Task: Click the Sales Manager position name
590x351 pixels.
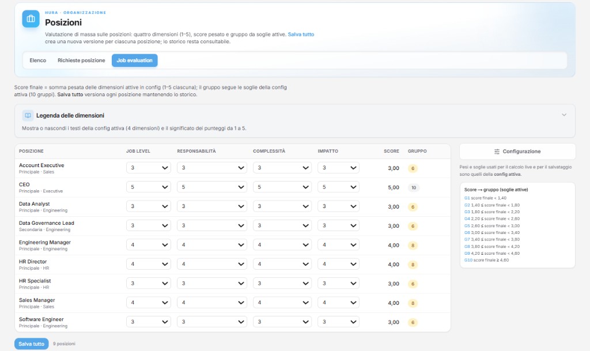Action: click(37, 300)
